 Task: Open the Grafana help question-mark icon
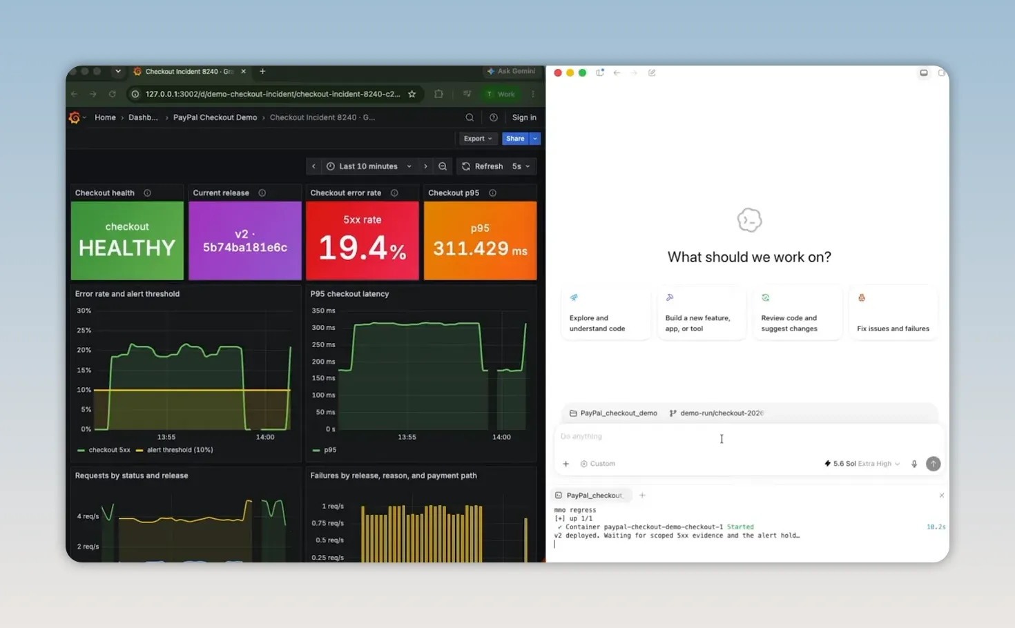pos(494,117)
